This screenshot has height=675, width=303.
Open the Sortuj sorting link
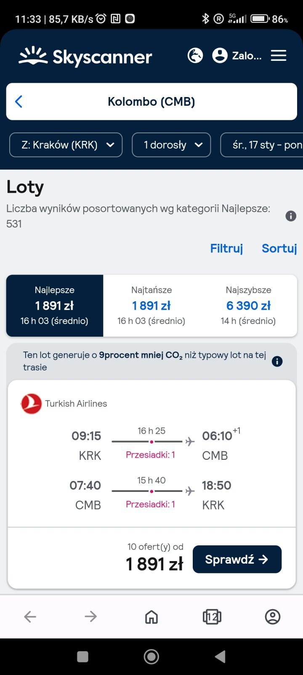click(279, 248)
